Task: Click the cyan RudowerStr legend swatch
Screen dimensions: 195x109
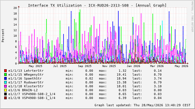Action: (x=5, y=82)
